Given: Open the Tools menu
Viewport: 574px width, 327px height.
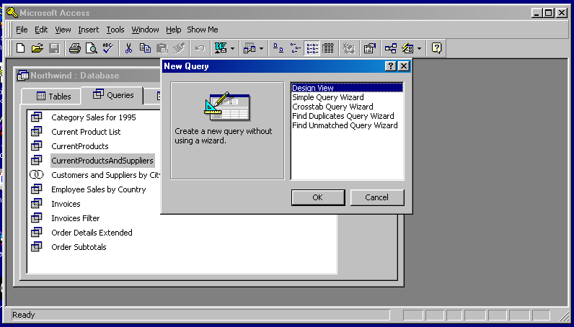Looking at the screenshot, I should [x=115, y=30].
